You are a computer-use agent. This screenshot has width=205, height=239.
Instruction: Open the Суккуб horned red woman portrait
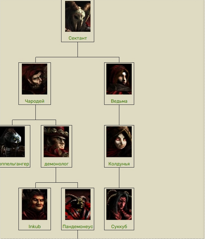119,205
